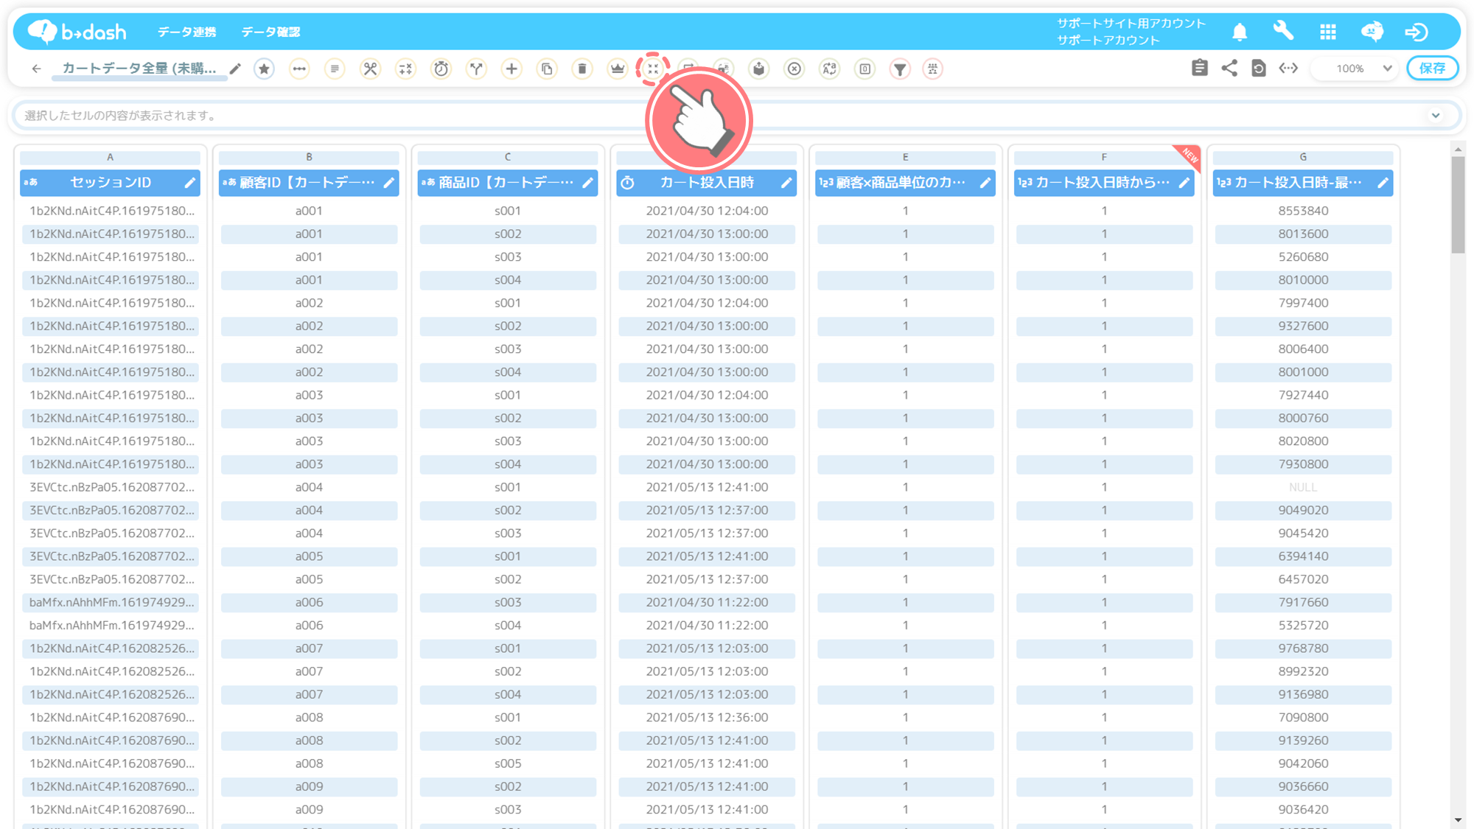Viewport: 1474px width, 829px height.
Task: Click the back arrow beside the data title
Action: [36, 69]
